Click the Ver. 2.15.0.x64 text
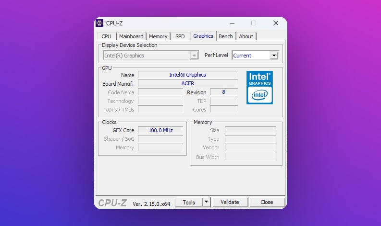Screen dimensions: 381x226 (x=151, y=204)
